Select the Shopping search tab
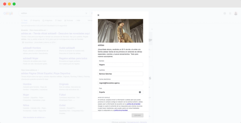Image resolution: width=241 pixels, height=123 pixels. (x=35, y=20)
